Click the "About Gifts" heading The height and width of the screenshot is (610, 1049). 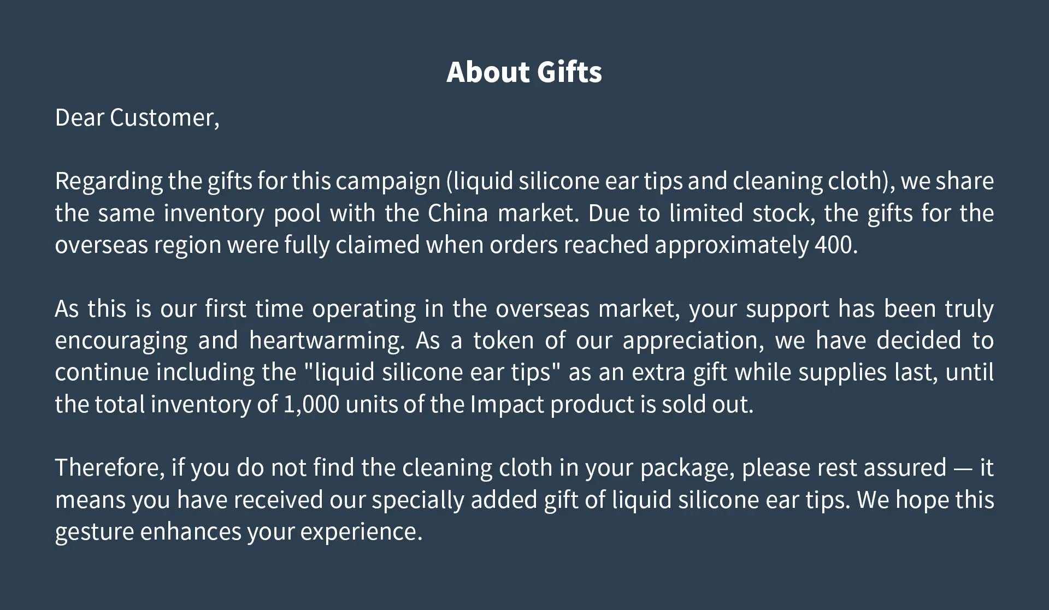click(x=524, y=72)
